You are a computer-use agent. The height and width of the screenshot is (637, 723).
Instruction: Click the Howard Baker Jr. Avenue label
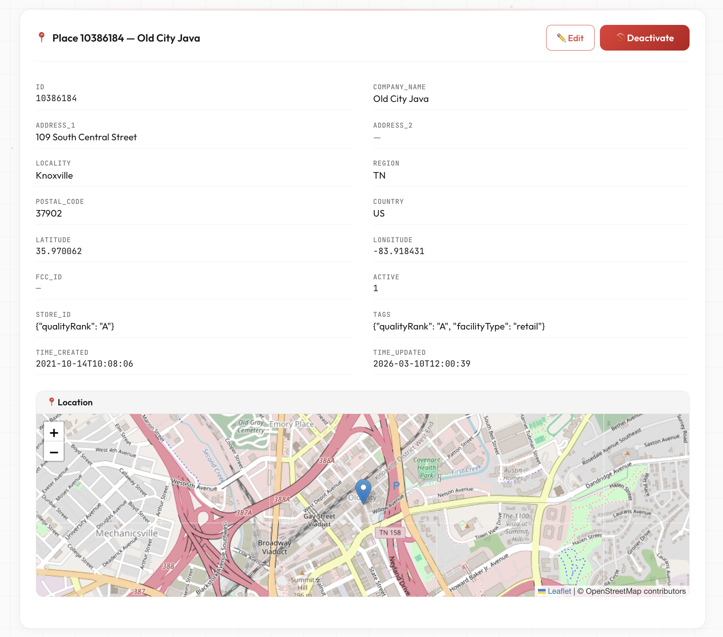tap(479, 572)
